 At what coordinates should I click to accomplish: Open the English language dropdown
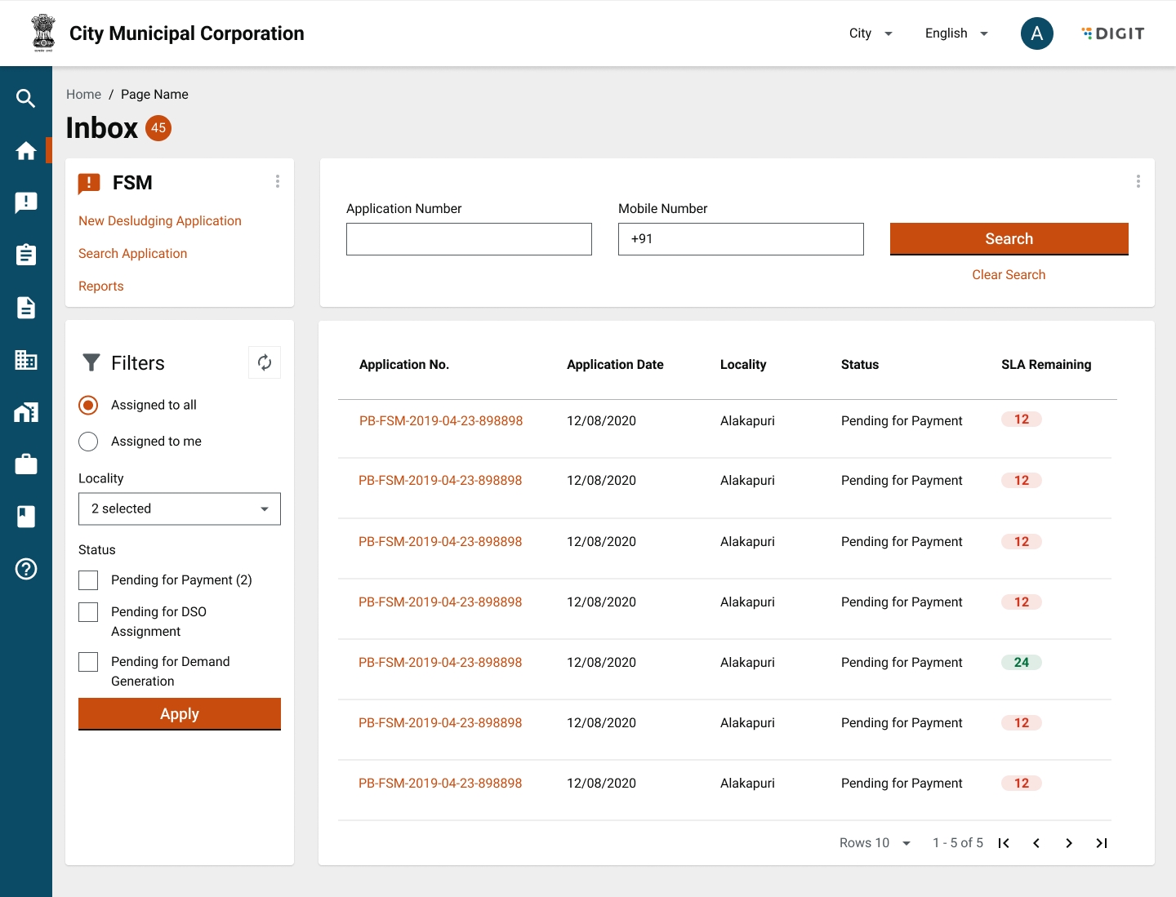click(x=956, y=33)
